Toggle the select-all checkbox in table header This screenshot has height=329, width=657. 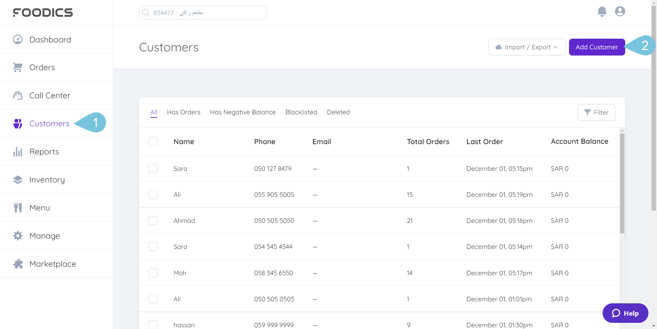tap(153, 141)
